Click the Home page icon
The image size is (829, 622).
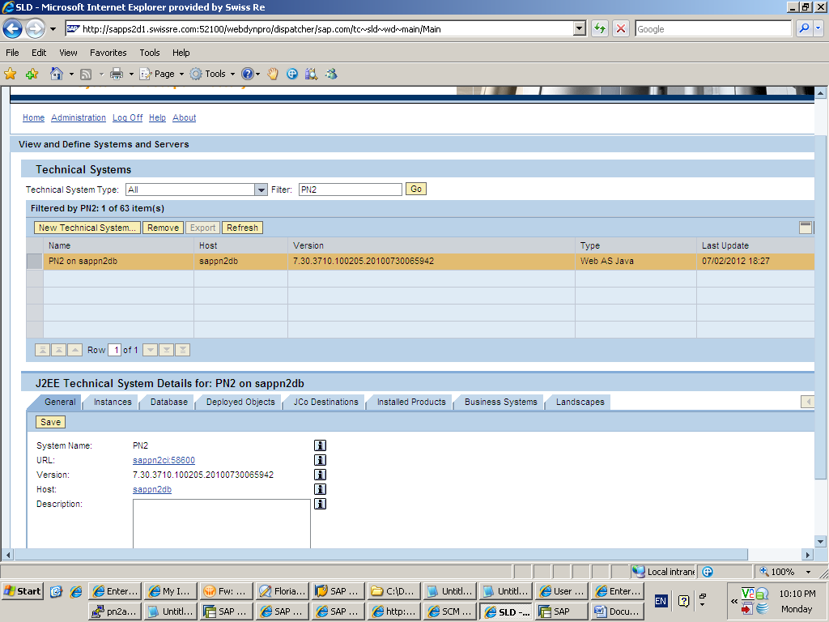57,74
